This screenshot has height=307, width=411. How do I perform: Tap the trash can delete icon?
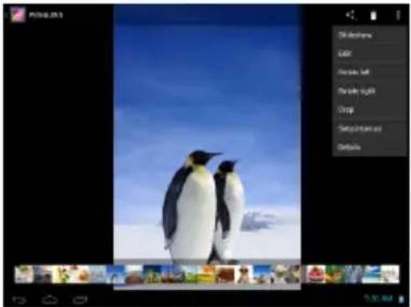[x=373, y=15]
